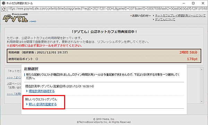
Task: Click the arrow icon before 現在計測を継続する
Action: tap(27, 91)
